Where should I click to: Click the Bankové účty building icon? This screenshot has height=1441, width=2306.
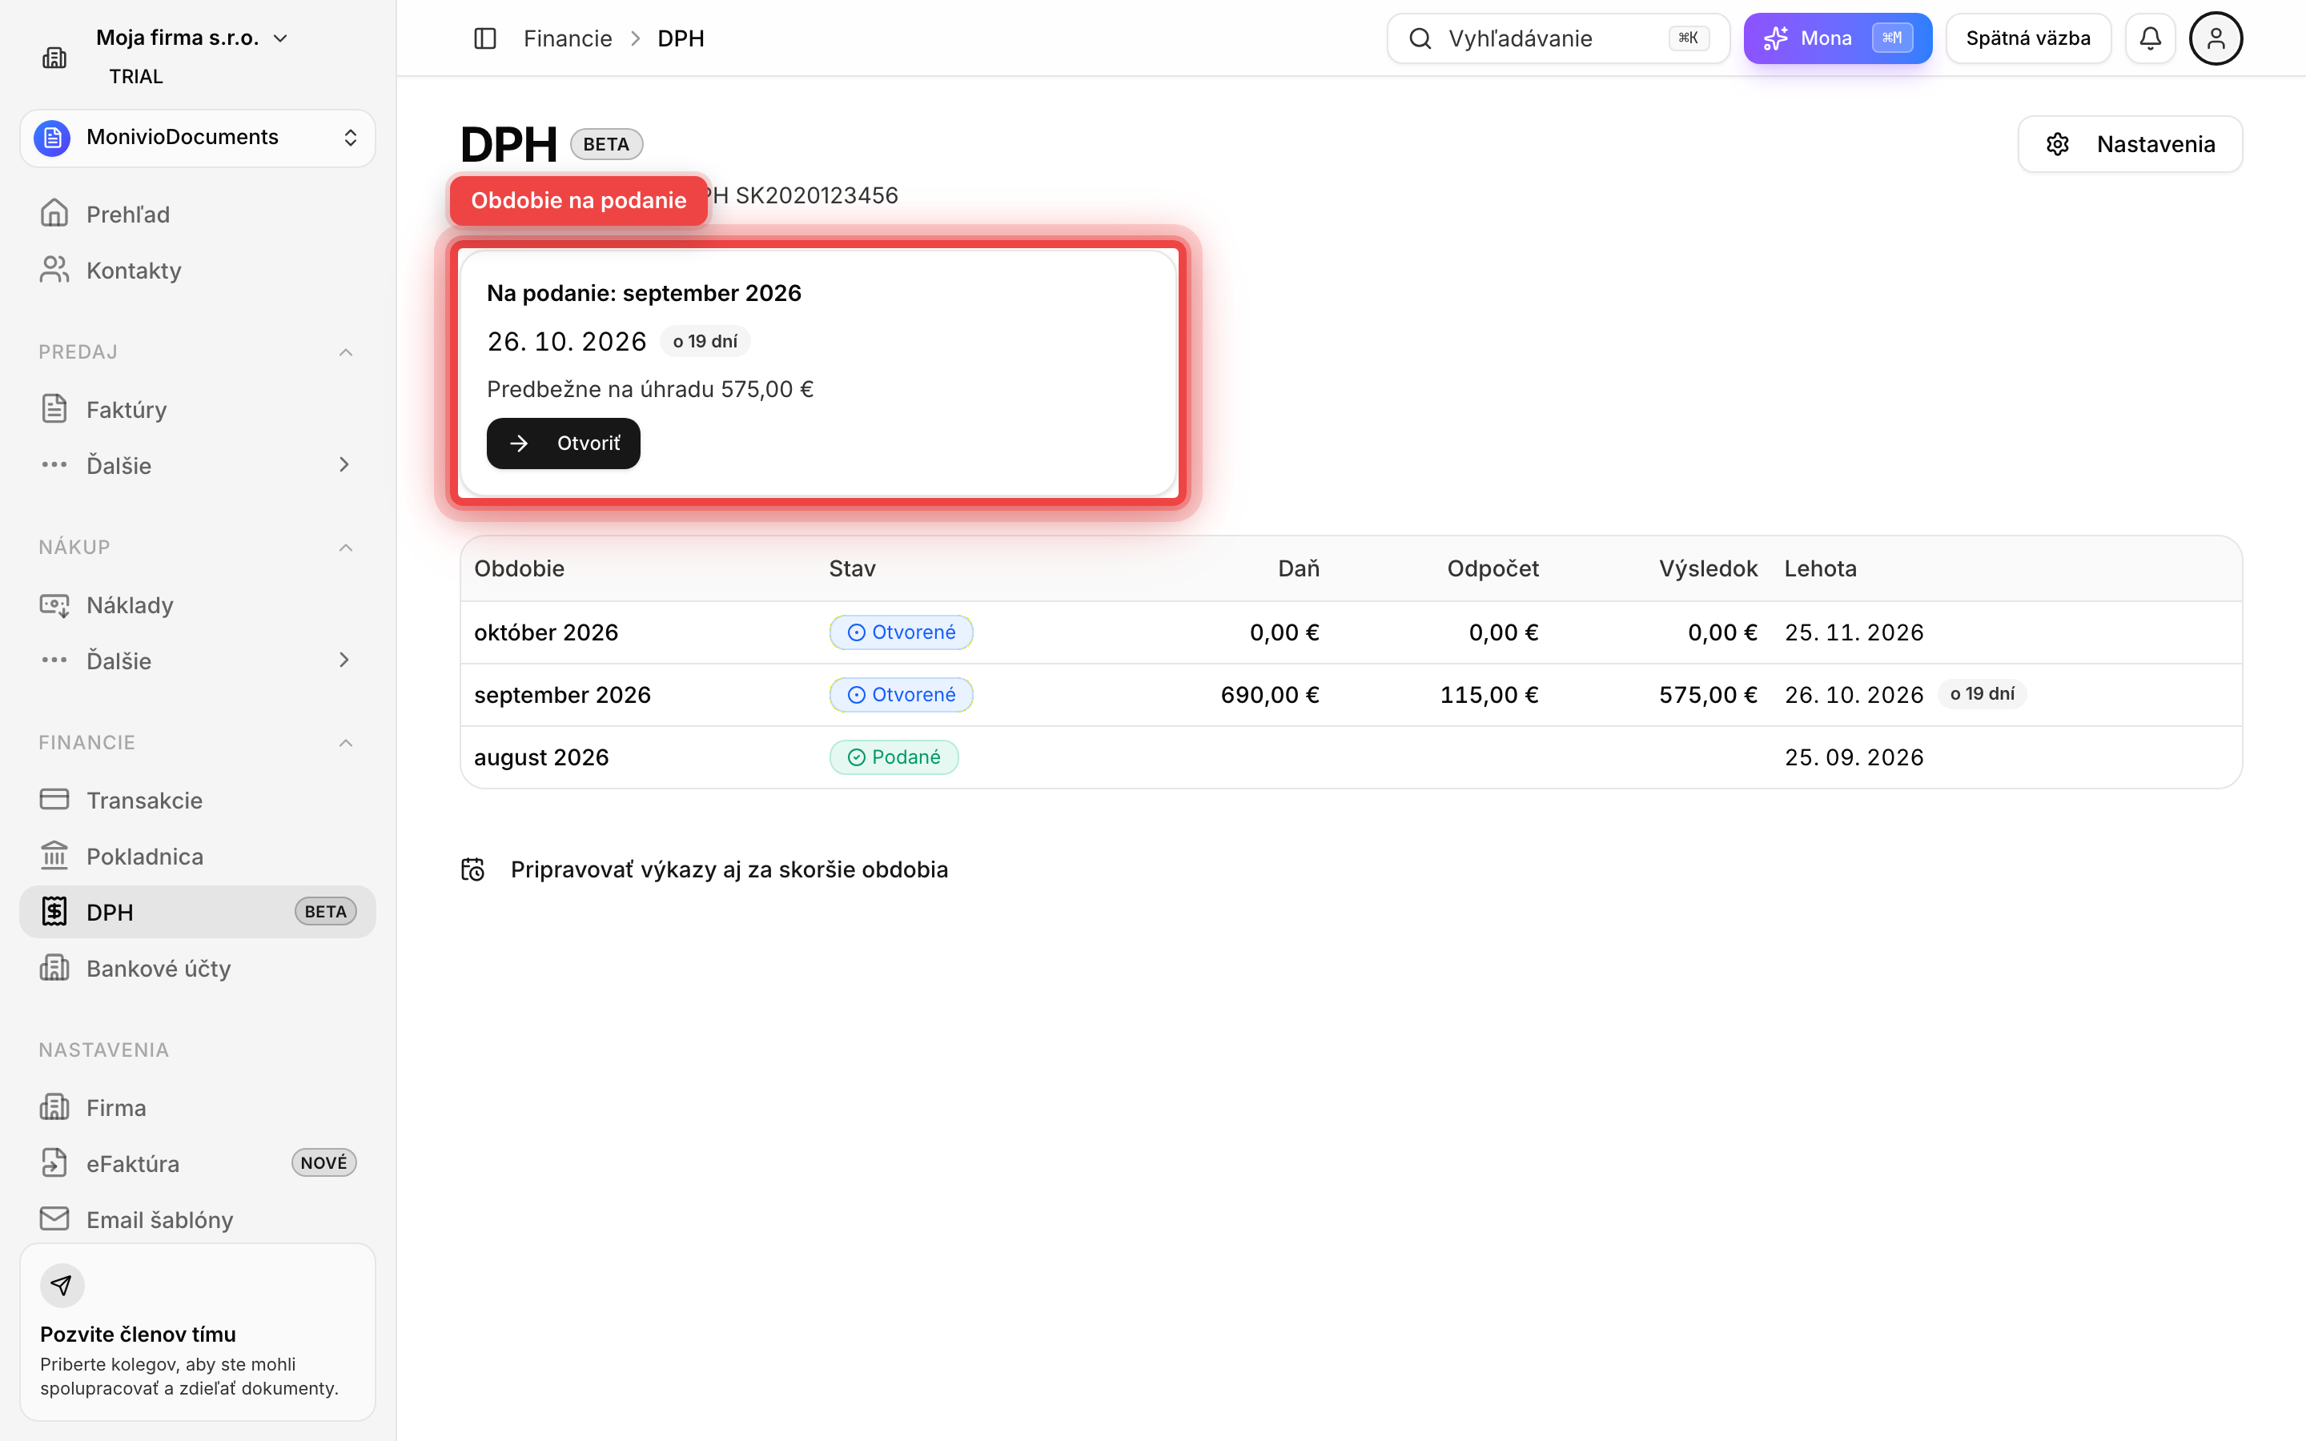coord(54,969)
